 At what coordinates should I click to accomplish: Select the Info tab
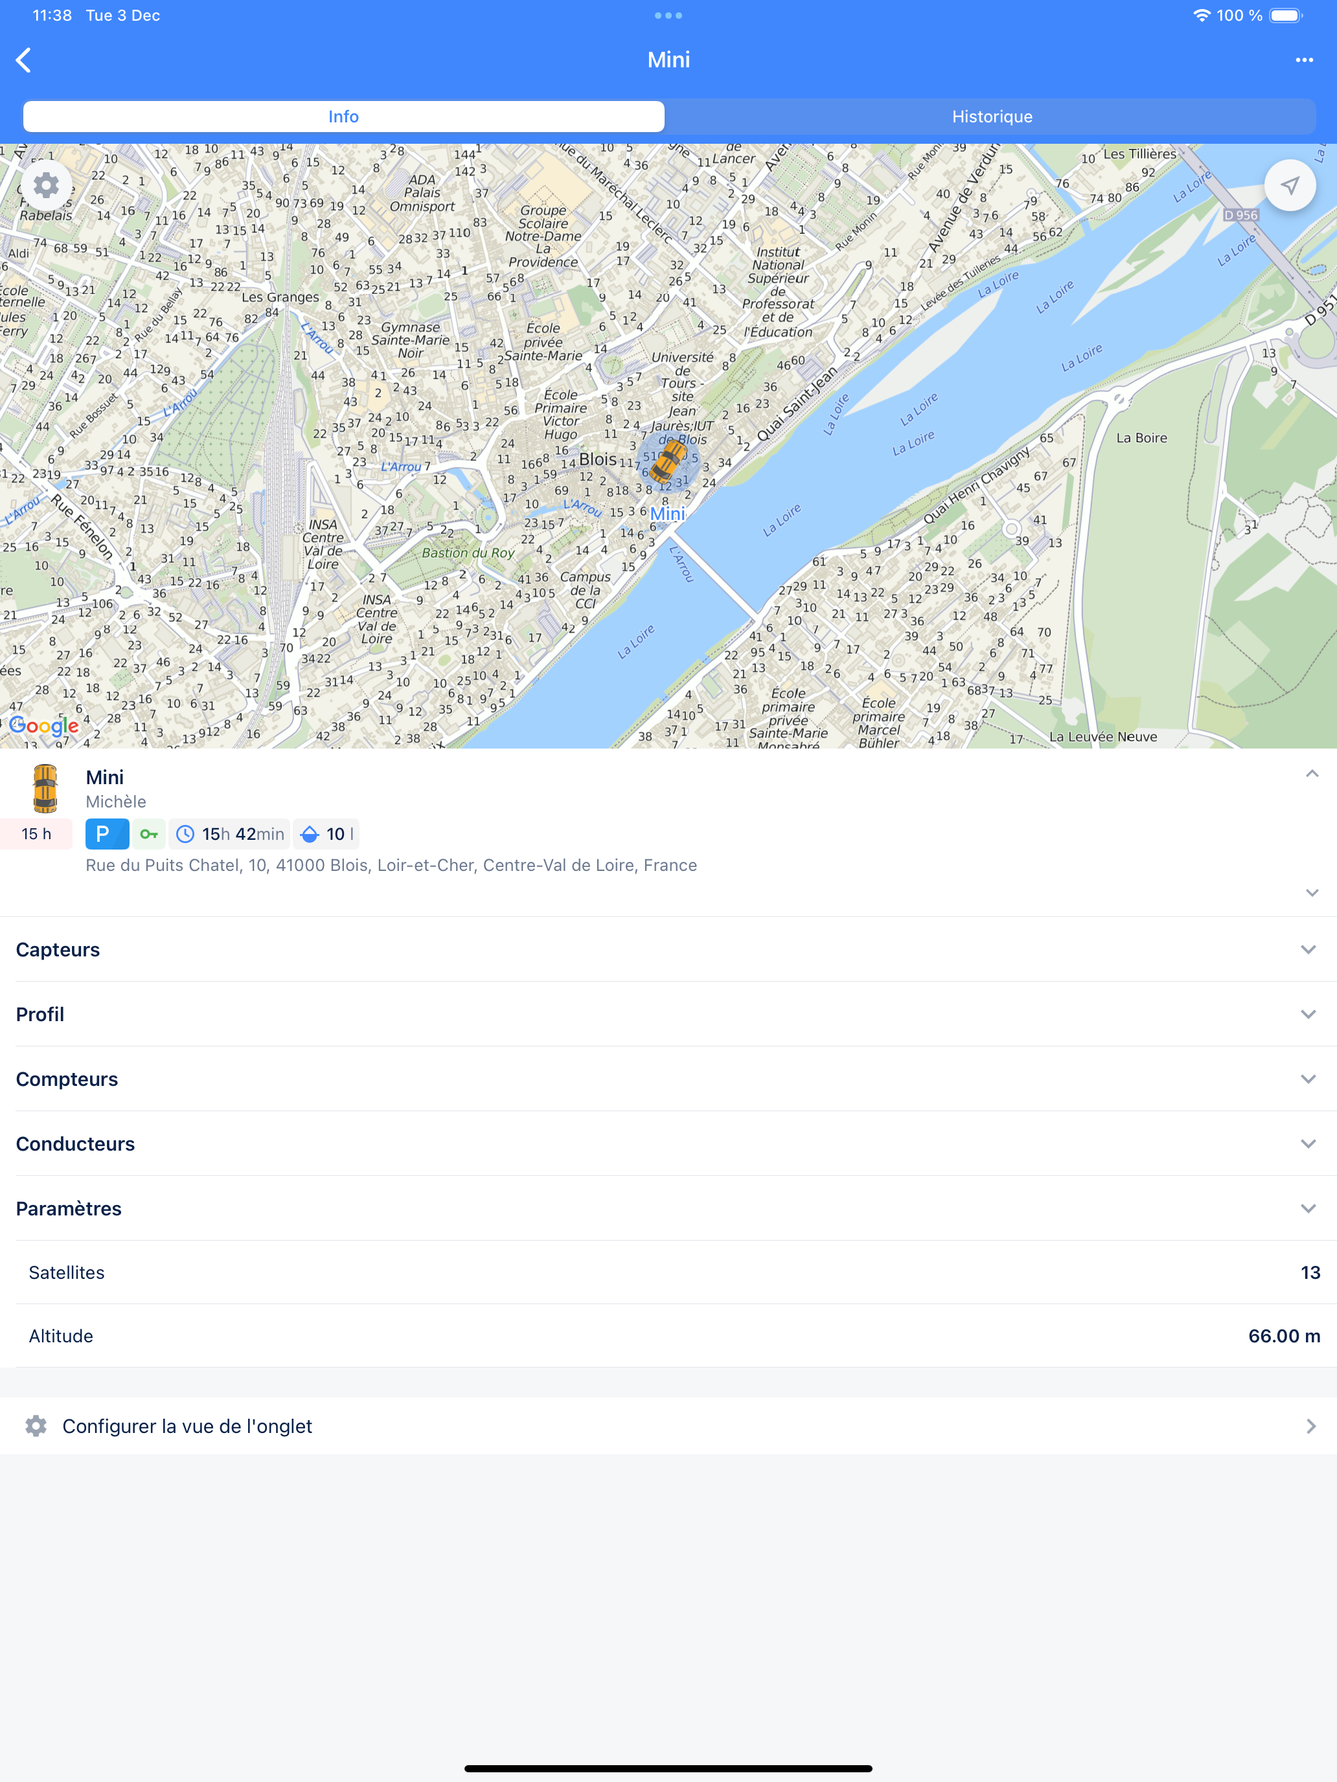(x=343, y=117)
